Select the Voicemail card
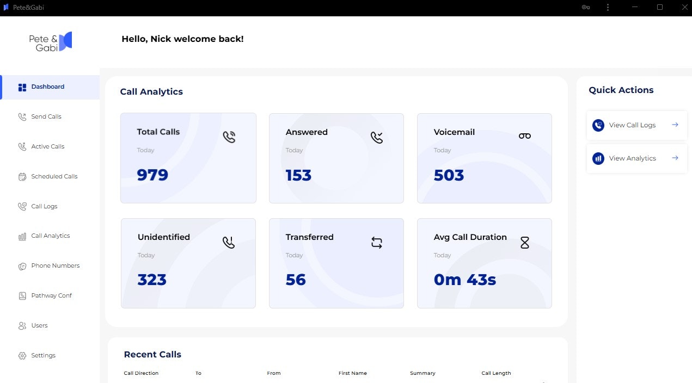Viewport: 692px width, 383px height. tap(485, 158)
